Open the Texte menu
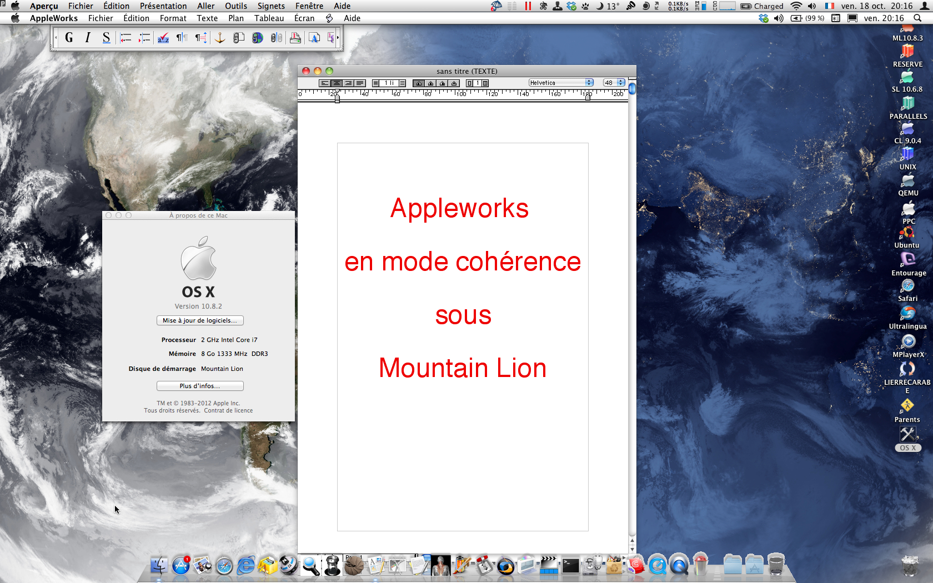Screen dimensions: 933x583 (207, 18)
